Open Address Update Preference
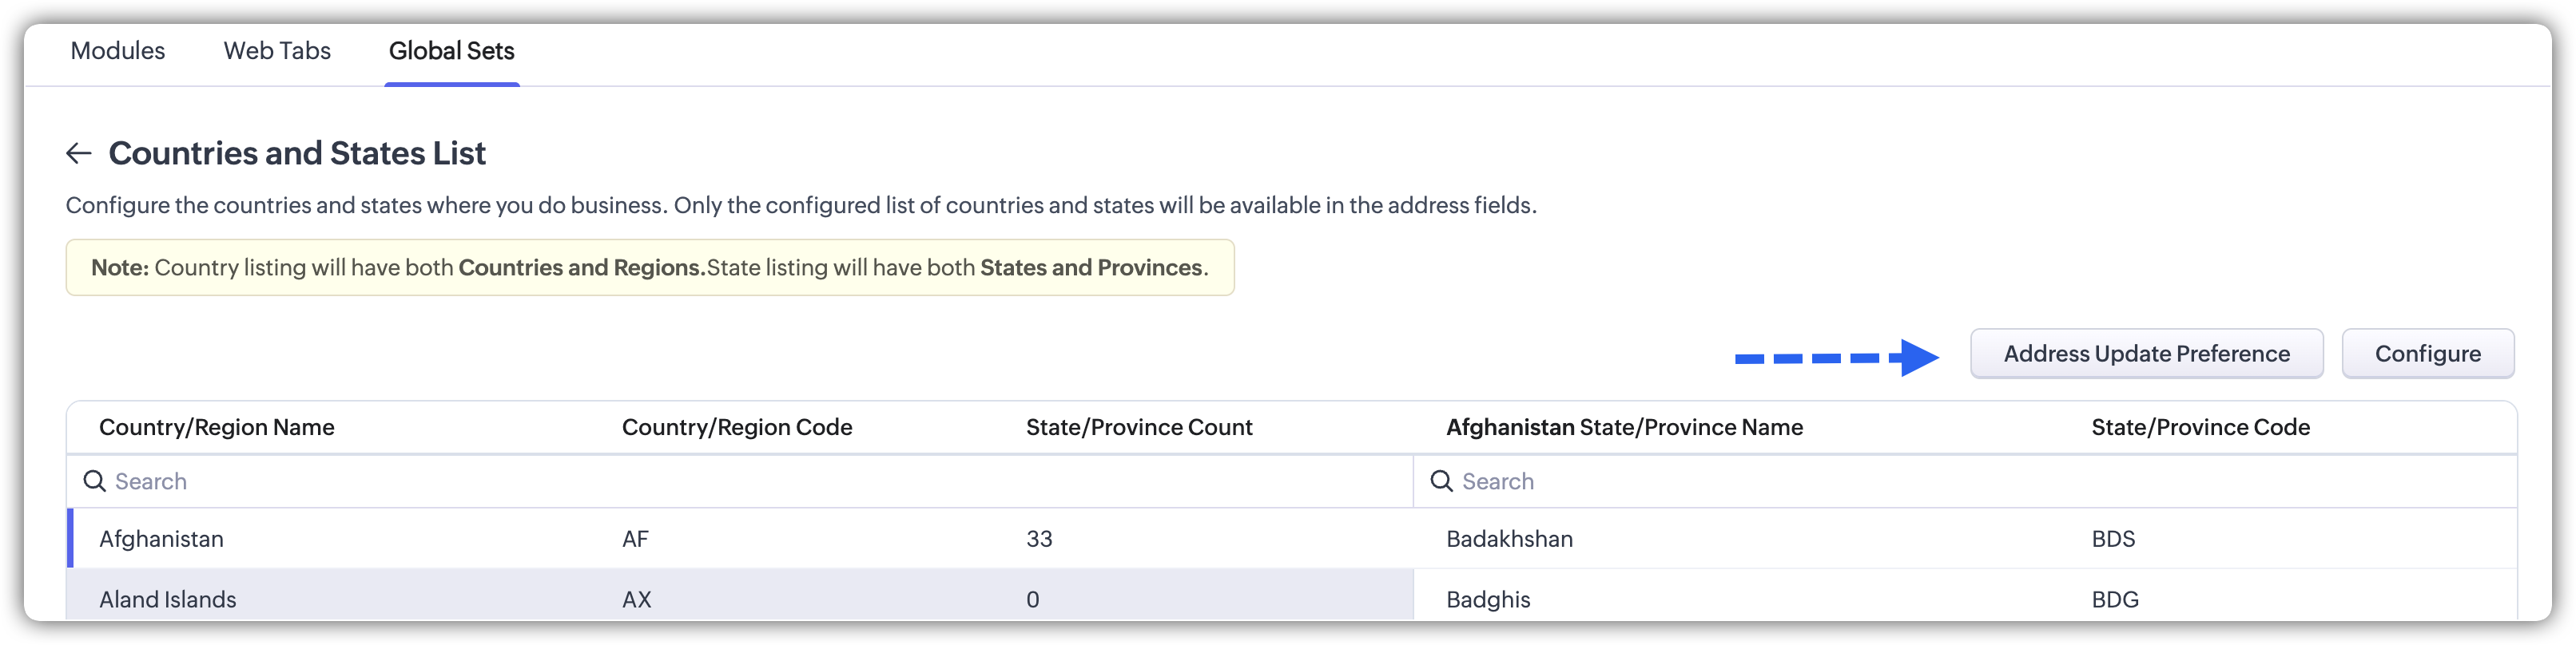The height and width of the screenshot is (645, 2576). coord(2146,354)
